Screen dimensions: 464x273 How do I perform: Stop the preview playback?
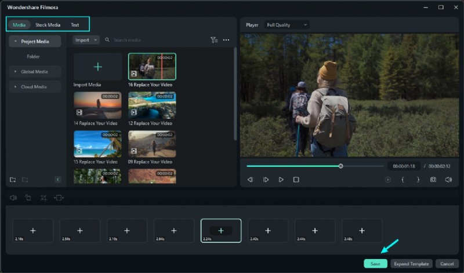point(296,180)
